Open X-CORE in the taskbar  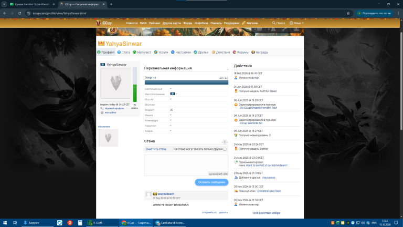tap(102, 223)
